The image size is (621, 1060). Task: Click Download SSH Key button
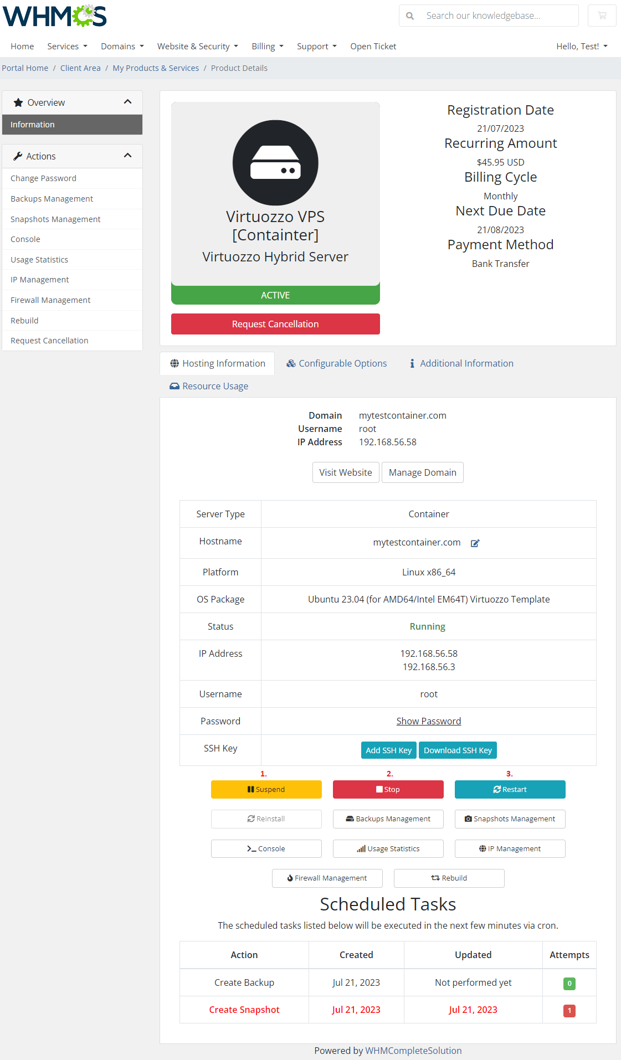[x=458, y=750]
